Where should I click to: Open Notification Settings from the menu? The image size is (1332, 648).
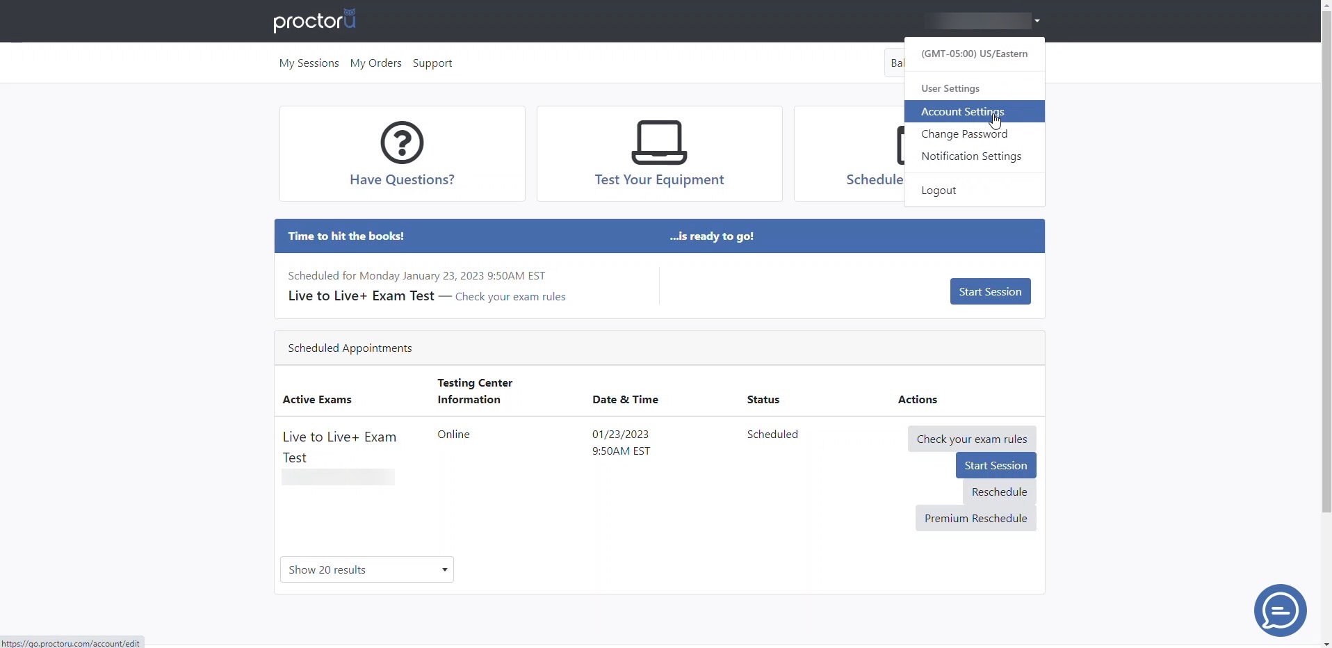click(x=970, y=156)
